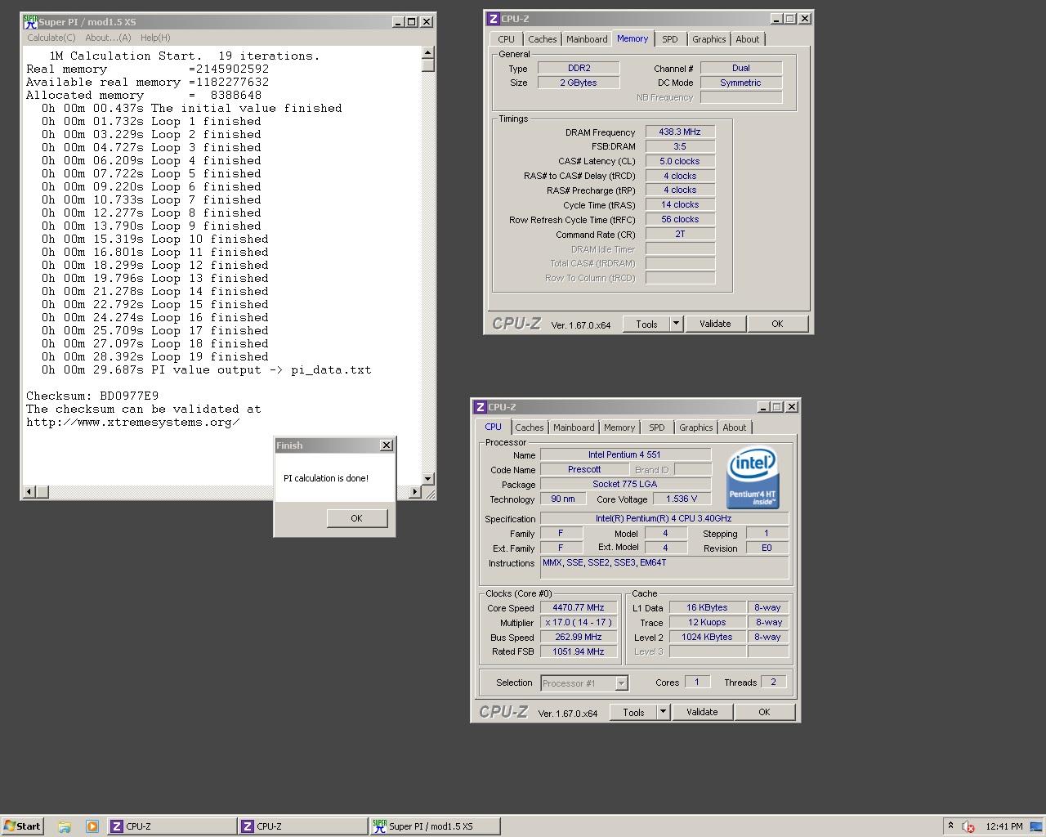The width and height of the screenshot is (1046, 837).
Task: Activate Super PI taskbar button
Action: [435, 826]
